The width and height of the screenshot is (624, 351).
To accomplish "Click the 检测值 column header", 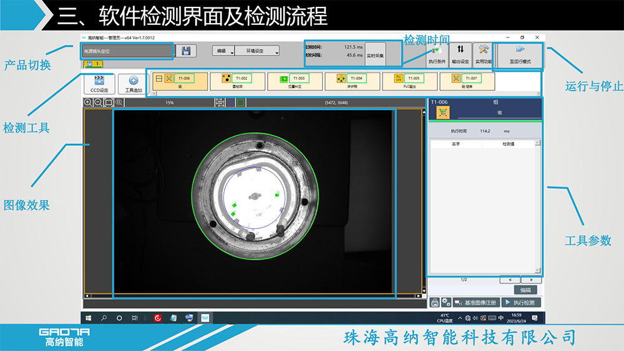I will (508, 144).
